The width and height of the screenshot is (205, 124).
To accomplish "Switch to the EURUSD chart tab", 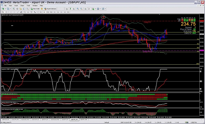I will click(x=55, y=119).
